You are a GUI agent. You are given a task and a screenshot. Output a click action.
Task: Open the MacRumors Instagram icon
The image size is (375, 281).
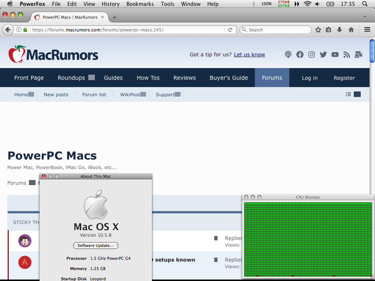[312, 55]
